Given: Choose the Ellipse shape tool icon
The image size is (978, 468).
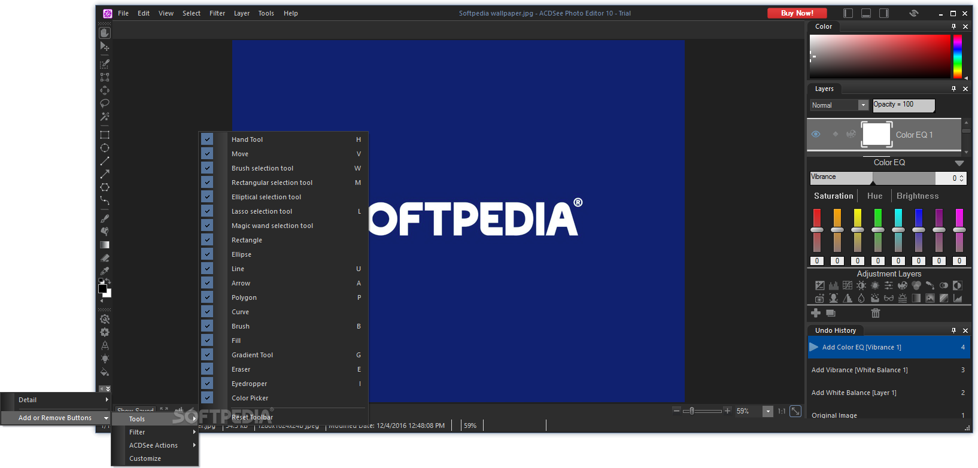Looking at the screenshot, I should tap(105, 148).
